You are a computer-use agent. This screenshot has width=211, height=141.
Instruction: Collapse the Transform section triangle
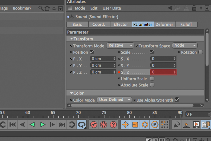tap(71, 39)
